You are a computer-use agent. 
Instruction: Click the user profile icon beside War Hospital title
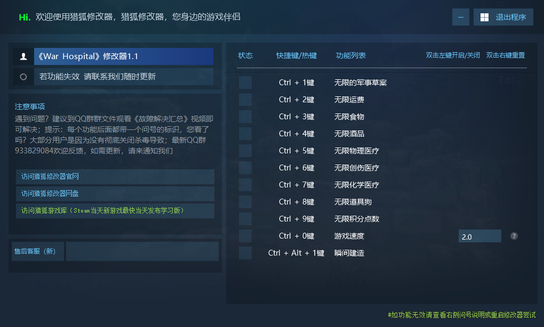(x=23, y=56)
